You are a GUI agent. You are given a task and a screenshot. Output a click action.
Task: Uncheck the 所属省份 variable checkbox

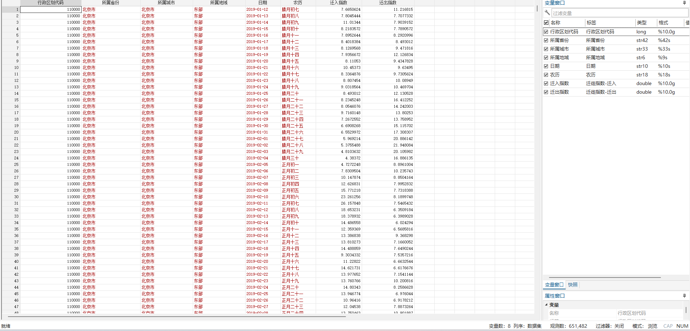546,41
